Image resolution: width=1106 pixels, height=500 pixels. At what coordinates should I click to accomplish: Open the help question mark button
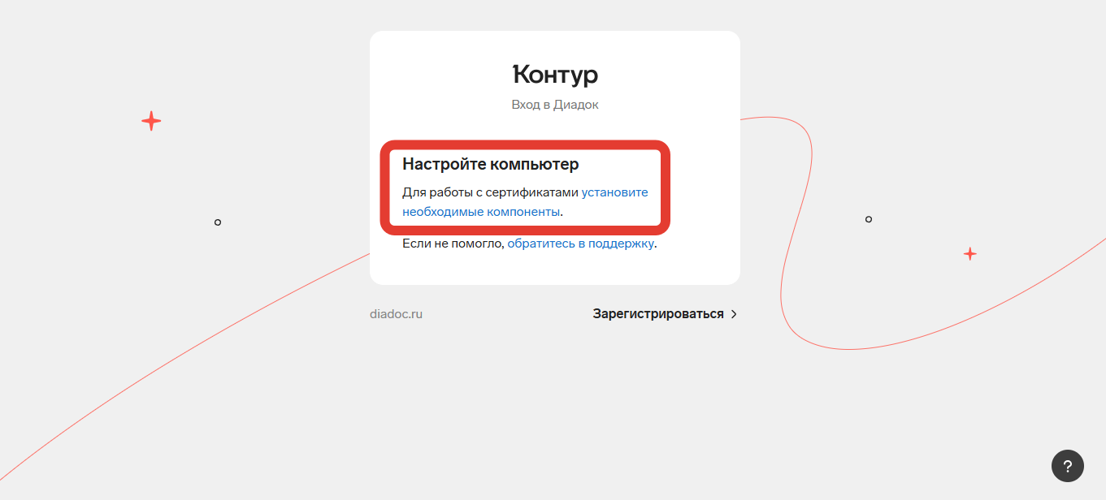coord(1067,466)
